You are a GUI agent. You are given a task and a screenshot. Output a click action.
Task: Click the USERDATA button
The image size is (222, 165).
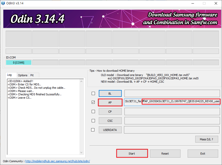pos(110,130)
